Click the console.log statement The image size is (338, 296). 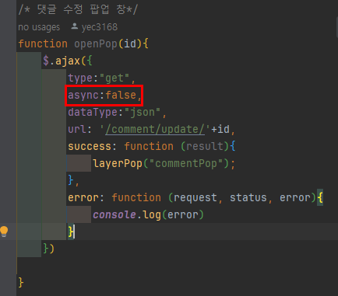pos(148,215)
